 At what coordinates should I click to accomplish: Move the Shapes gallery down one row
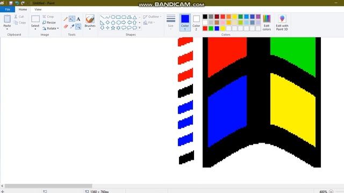[140, 23]
